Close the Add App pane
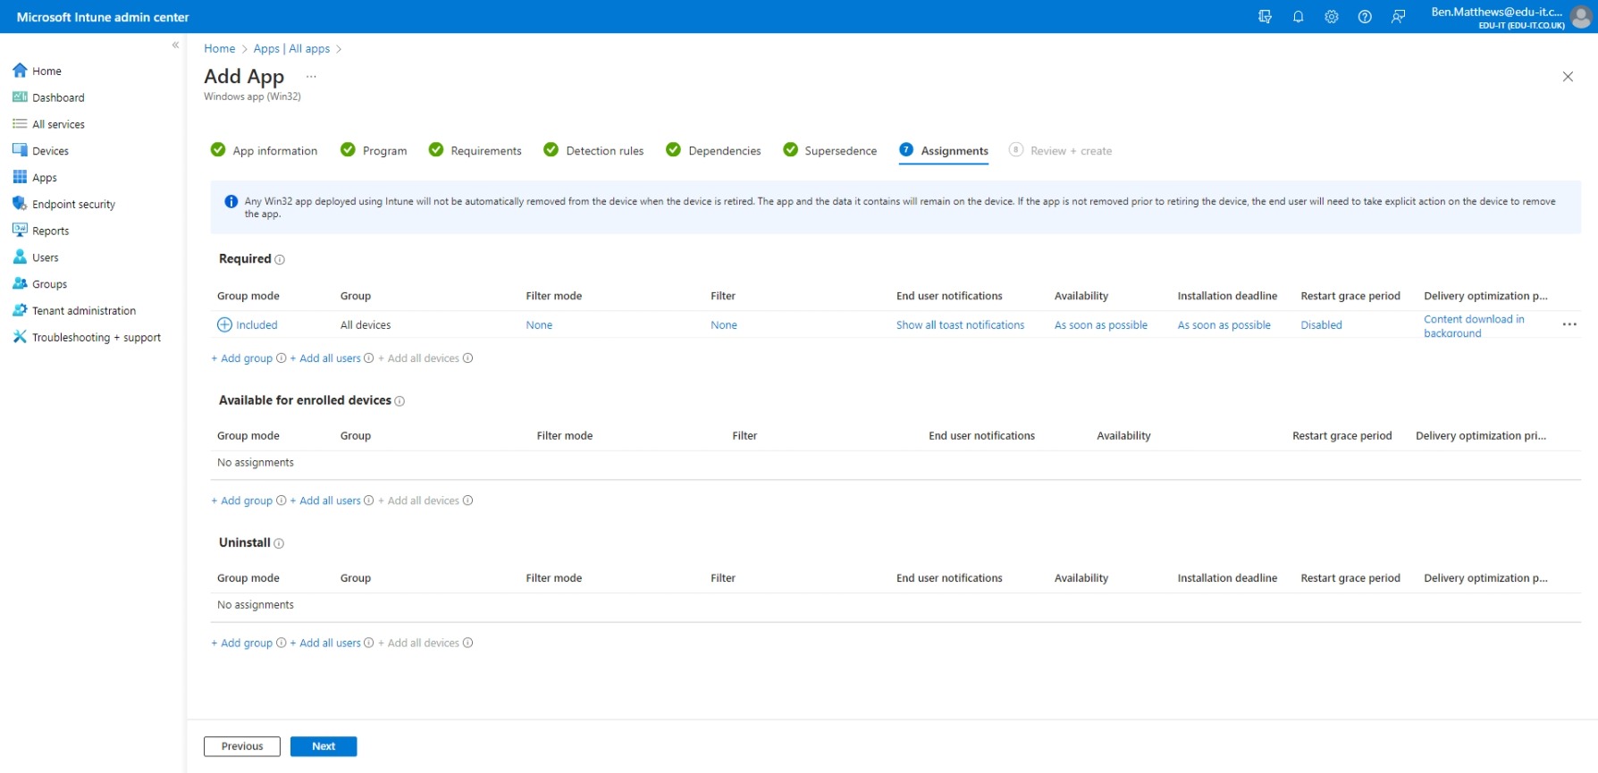 [x=1568, y=77]
